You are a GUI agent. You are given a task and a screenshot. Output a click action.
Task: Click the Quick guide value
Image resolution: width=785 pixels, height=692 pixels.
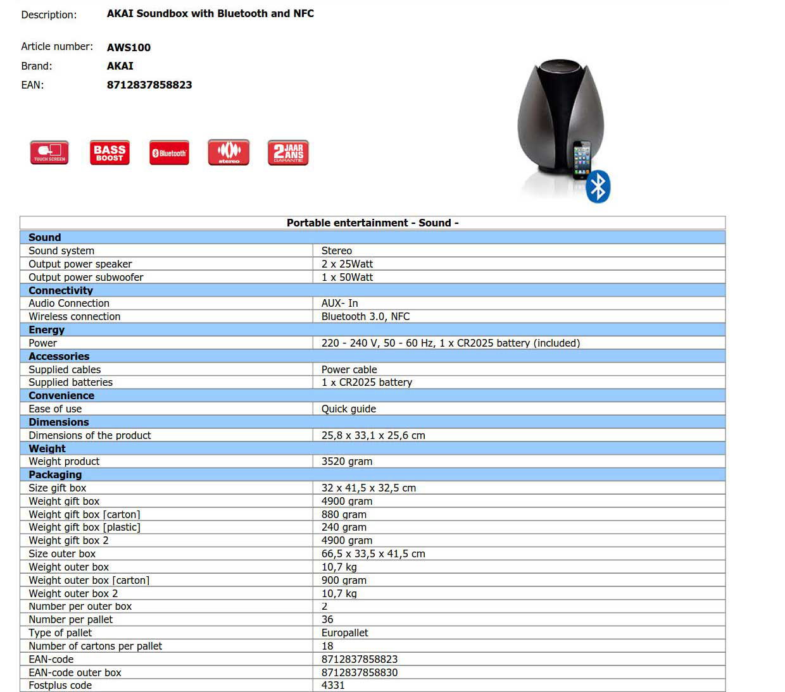(348, 409)
